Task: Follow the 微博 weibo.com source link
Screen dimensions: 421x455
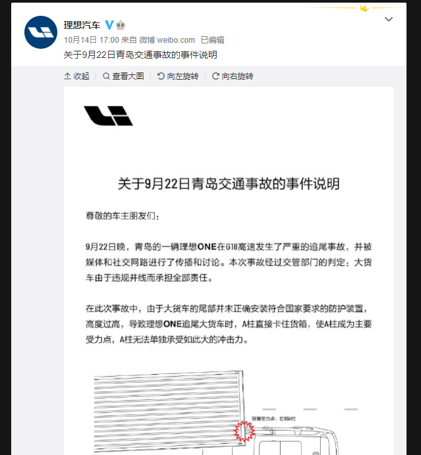Action: [x=167, y=40]
